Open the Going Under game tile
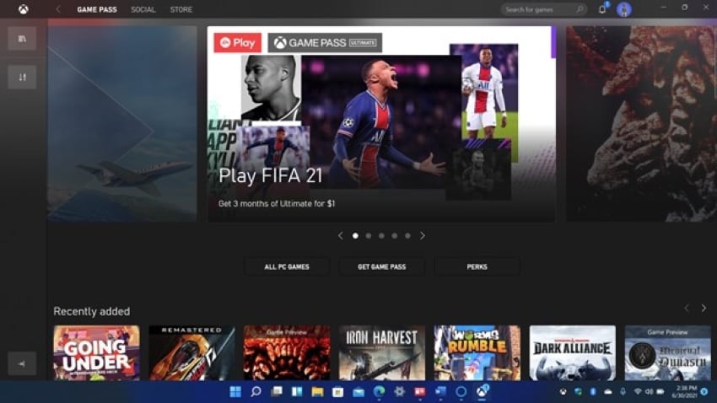 tap(96, 352)
